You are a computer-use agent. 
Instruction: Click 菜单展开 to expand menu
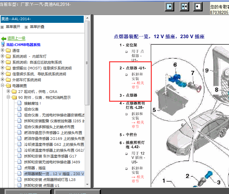pyautogui.click(x=13, y=27)
